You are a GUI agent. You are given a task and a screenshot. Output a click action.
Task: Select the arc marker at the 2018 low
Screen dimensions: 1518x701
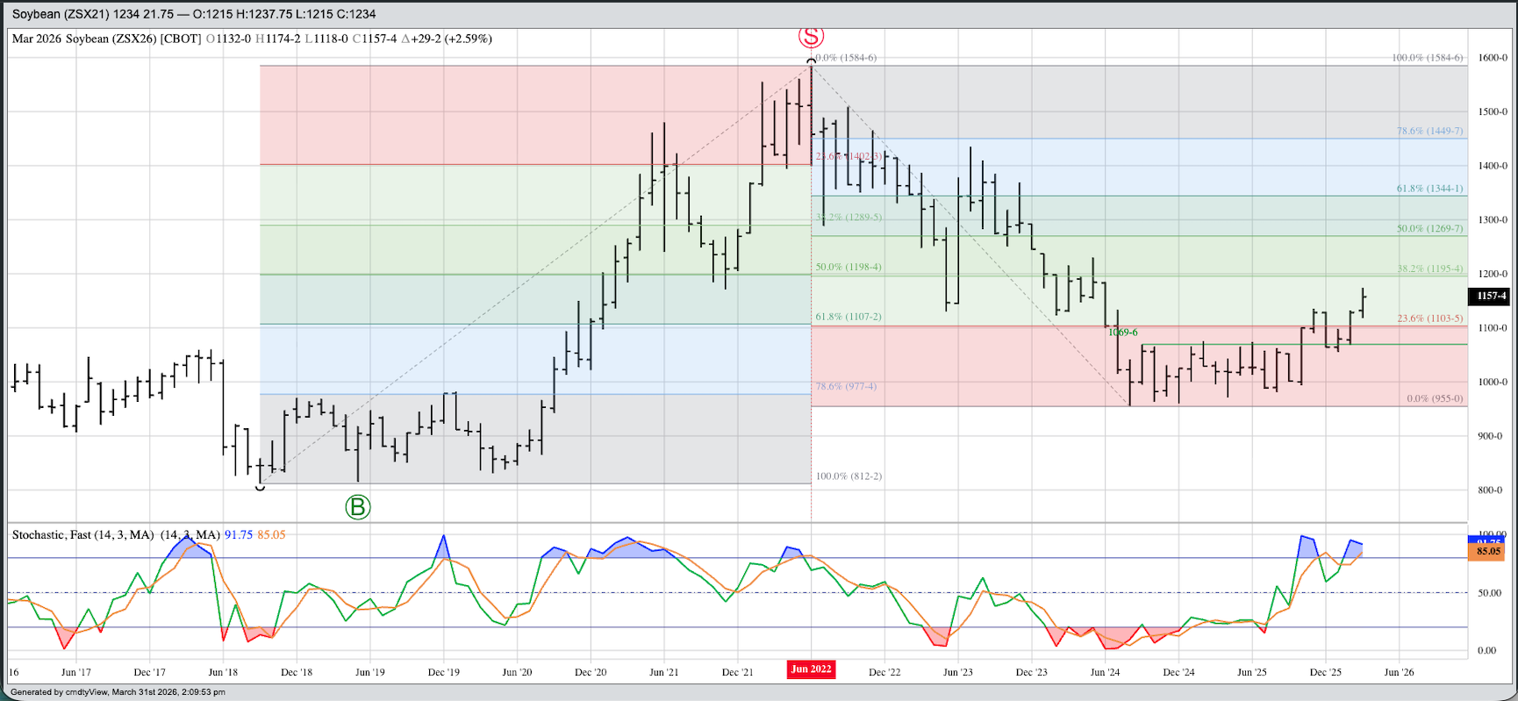tap(260, 486)
